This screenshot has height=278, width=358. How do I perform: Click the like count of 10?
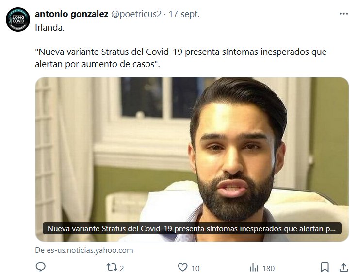[x=195, y=268]
